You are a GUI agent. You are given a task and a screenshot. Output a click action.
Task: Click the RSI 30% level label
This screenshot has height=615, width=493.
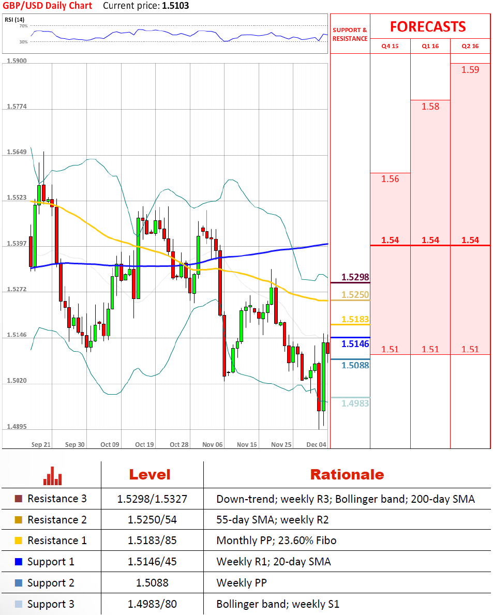tap(23, 42)
